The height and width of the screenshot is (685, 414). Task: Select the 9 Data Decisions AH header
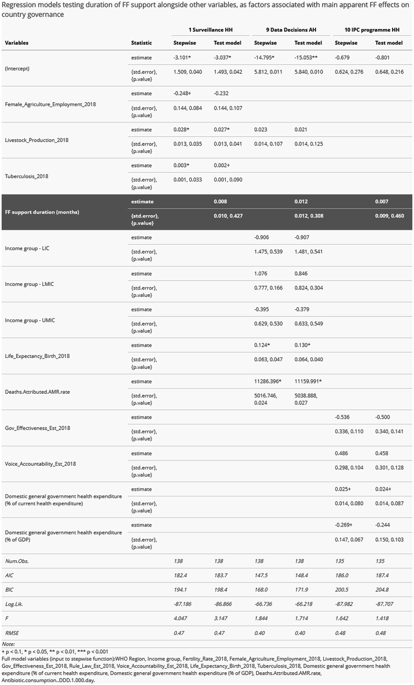tap(291, 30)
